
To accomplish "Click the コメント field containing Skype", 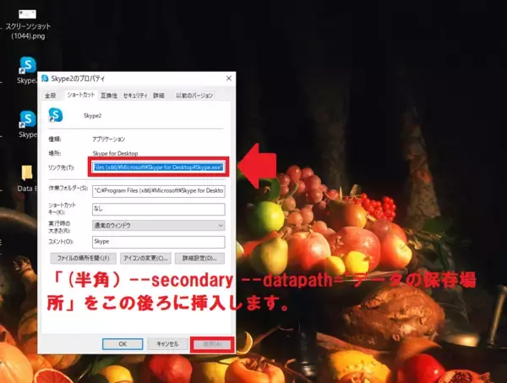I will pos(159,242).
